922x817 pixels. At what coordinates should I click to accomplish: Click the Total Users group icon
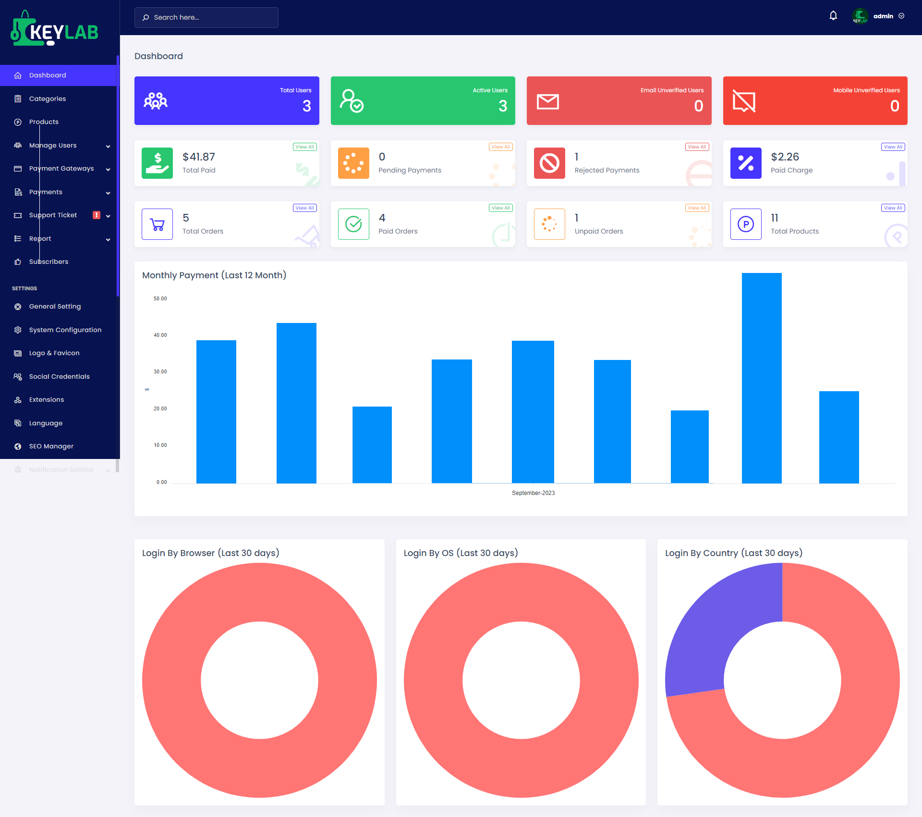[x=156, y=101]
